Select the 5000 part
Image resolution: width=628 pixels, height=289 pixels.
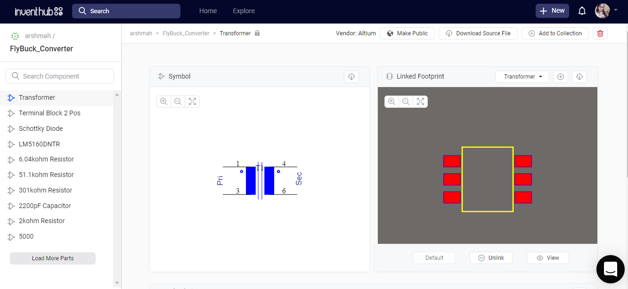click(57, 236)
